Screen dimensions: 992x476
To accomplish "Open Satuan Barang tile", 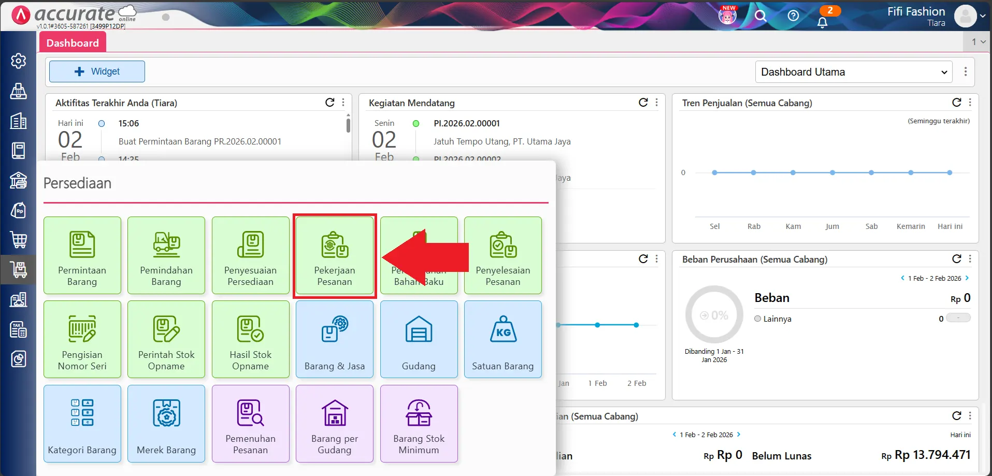I will click(502, 340).
